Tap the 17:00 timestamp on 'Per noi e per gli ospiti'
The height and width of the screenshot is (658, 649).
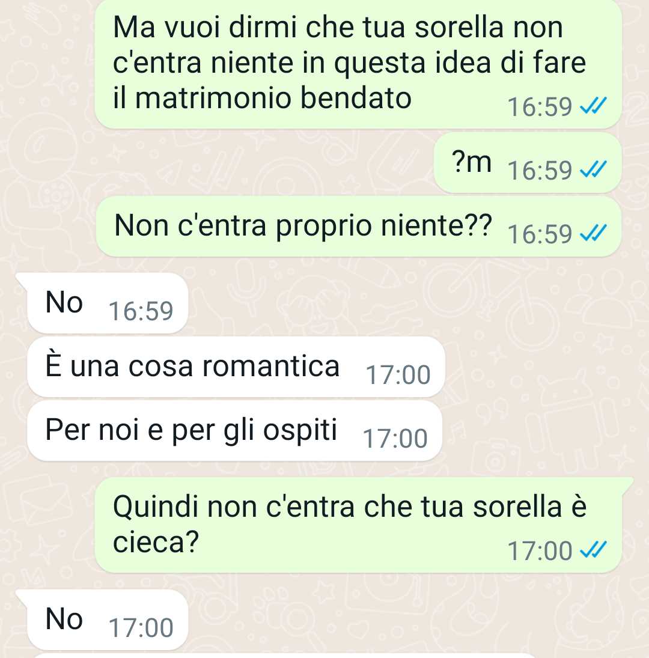click(x=395, y=439)
